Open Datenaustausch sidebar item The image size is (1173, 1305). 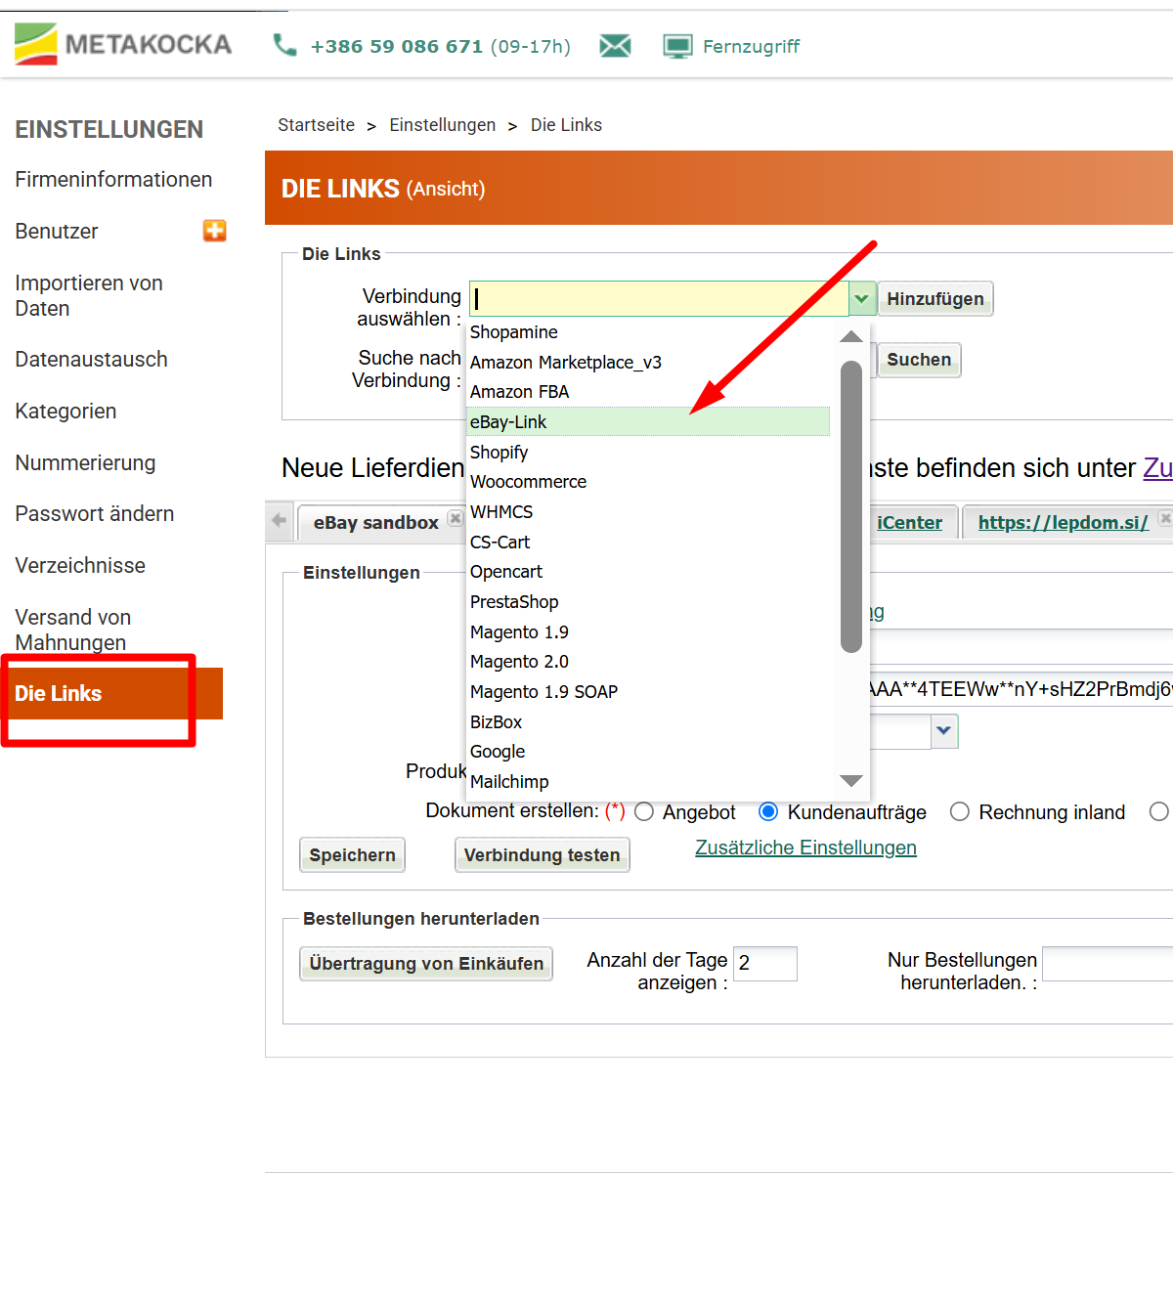(x=91, y=360)
